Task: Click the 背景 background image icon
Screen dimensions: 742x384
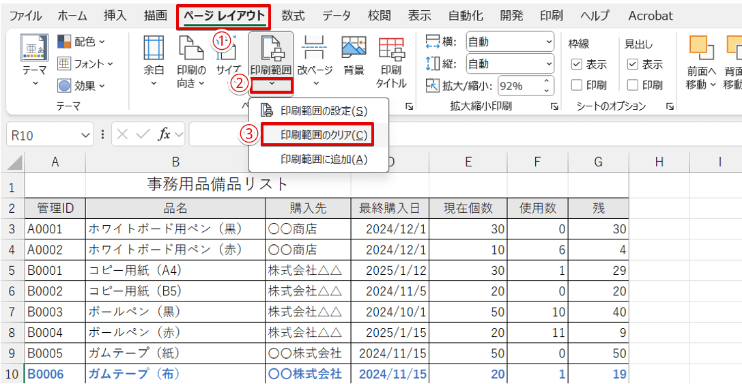Action: click(354, 48)
